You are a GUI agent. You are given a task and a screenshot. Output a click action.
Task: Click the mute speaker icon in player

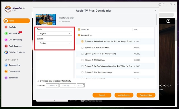(165, 85)
